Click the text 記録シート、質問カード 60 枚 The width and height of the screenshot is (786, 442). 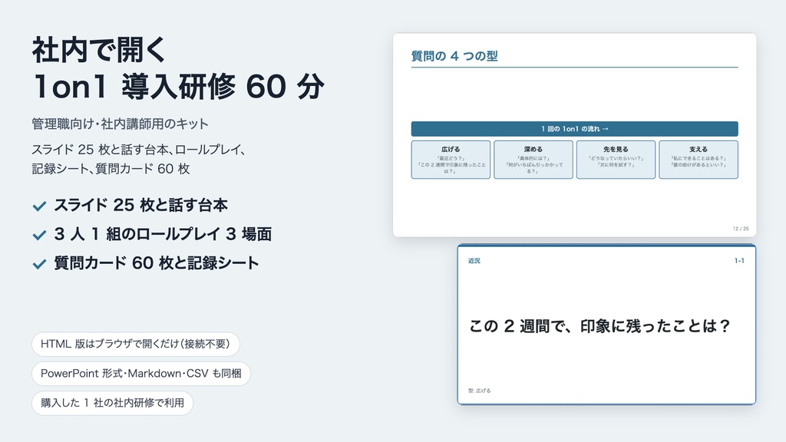tap(111, 169)
